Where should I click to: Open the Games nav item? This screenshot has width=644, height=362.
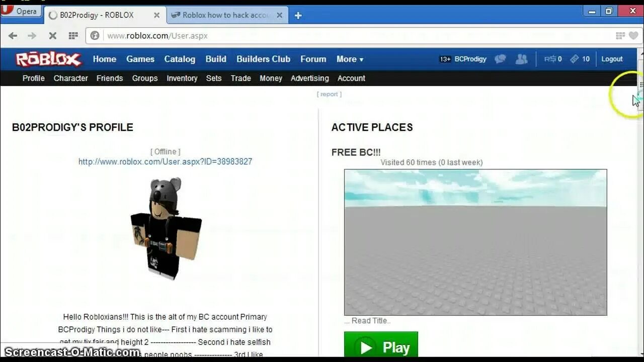pos(140,59)
